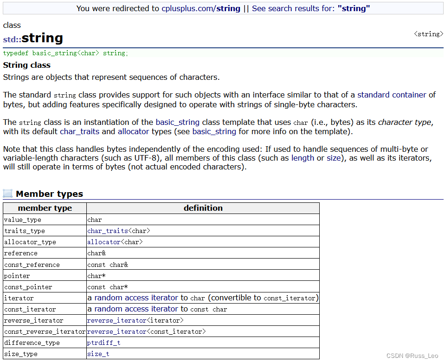The height and width of the screenshot is (363, 445).
Task: Open the standard container link
Action: [391, 95]
